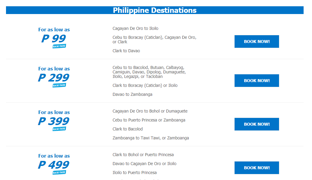The image size is (312, 180).
Task: Click the BASE FARE badge under P 99
Action: tap(59, 46)
